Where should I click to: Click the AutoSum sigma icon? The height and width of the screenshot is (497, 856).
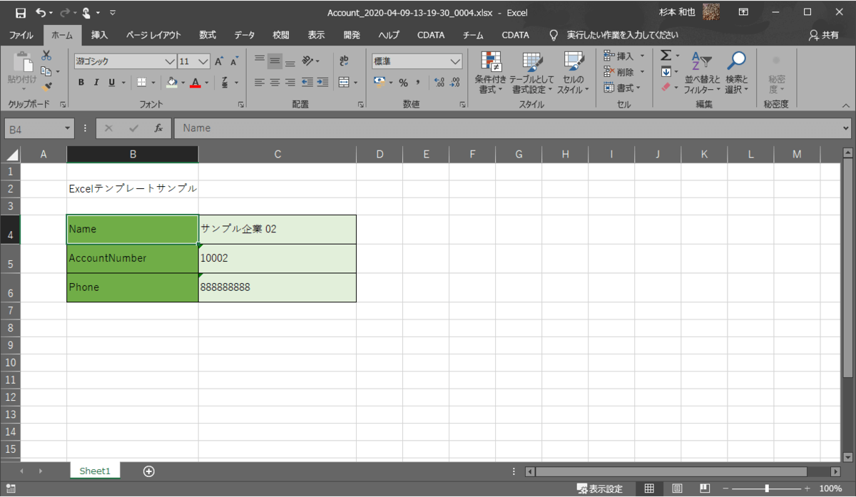pos(665,56)
